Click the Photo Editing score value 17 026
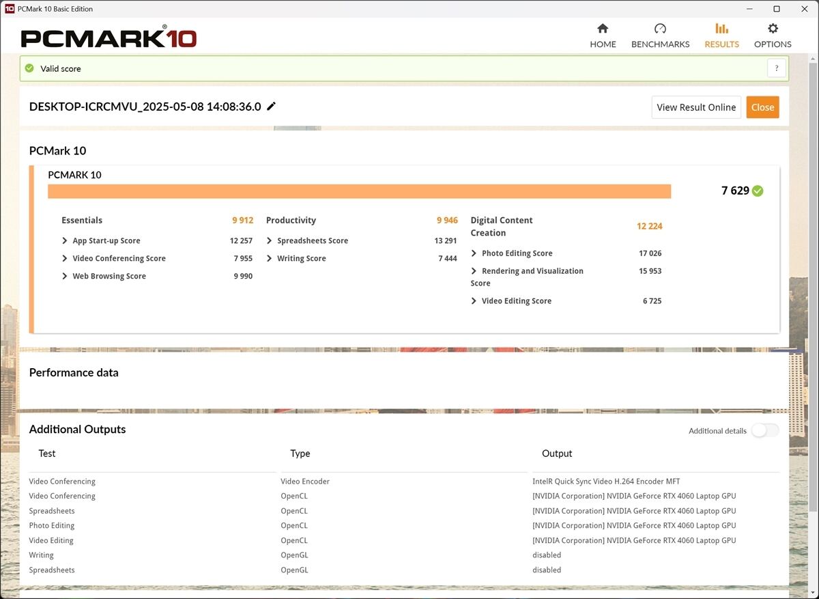Viewport: 819px width, 599px height. [x=650, y=253]
